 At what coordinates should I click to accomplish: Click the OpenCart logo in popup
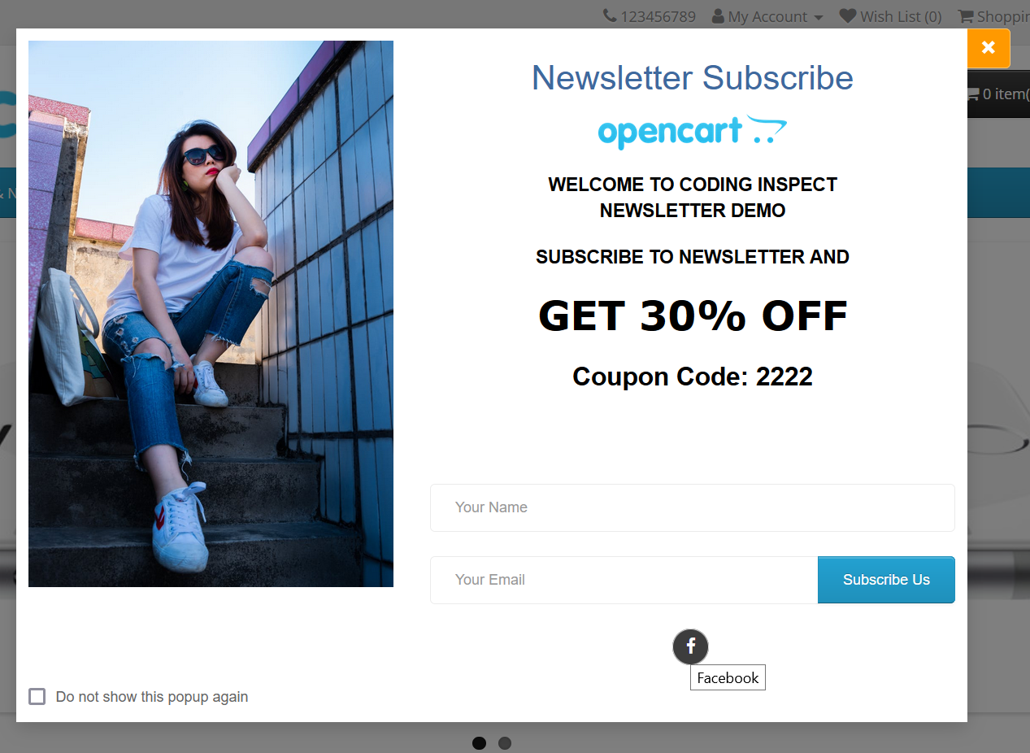693,132
